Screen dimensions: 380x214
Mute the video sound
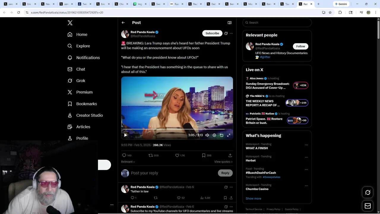coord(207,135)
